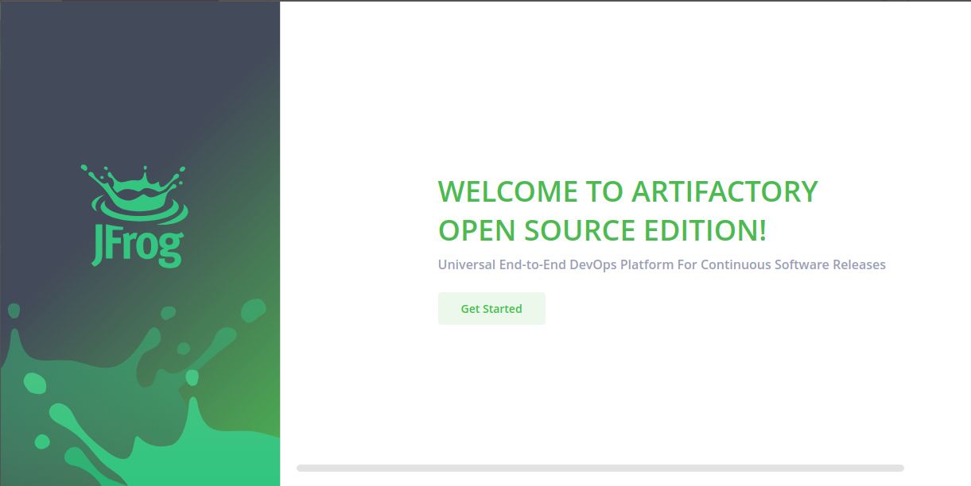The width and height of the screenshot is (971, 486).
Task: Click the letter J in the JFrog logo
Action: 98,249
